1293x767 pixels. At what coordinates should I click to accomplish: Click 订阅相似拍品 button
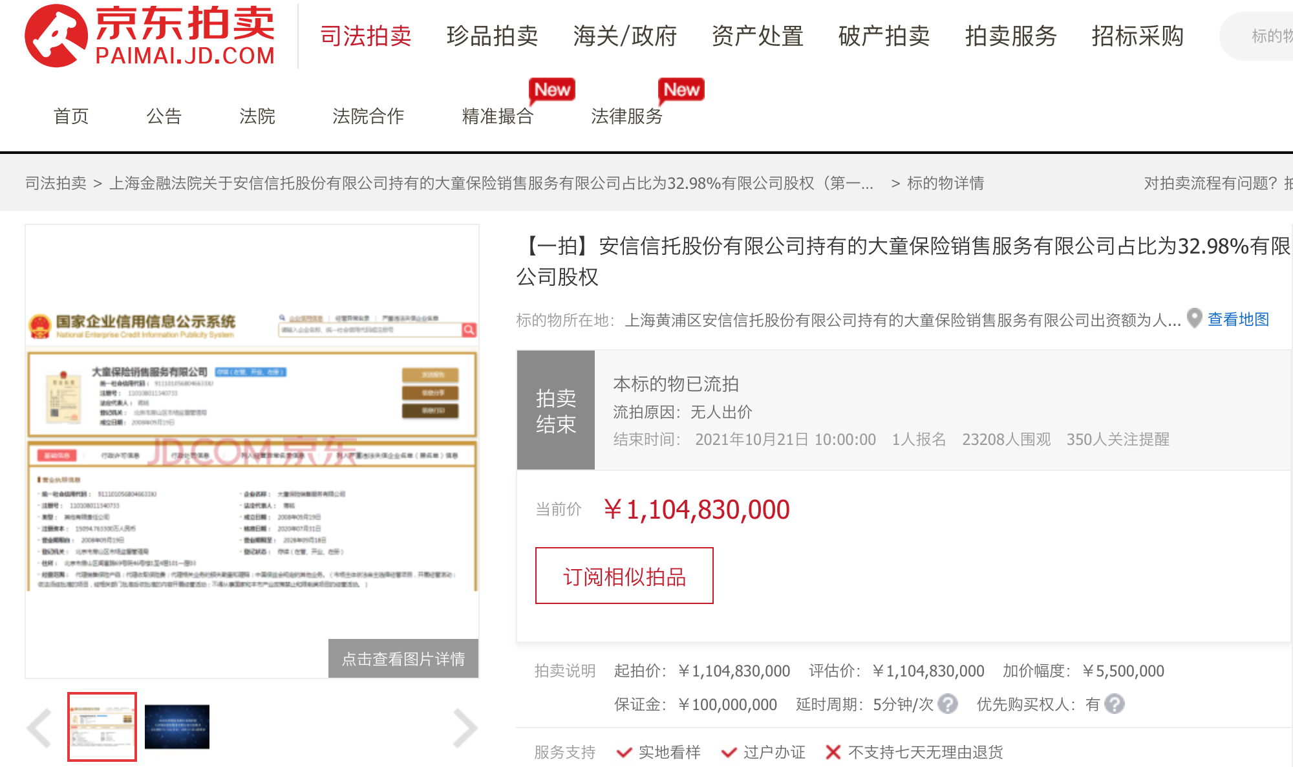[625, 576]
